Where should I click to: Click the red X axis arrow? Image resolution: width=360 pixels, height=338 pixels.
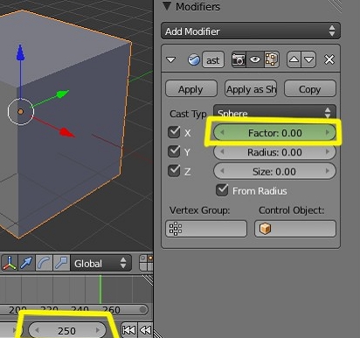coord(67,133)
